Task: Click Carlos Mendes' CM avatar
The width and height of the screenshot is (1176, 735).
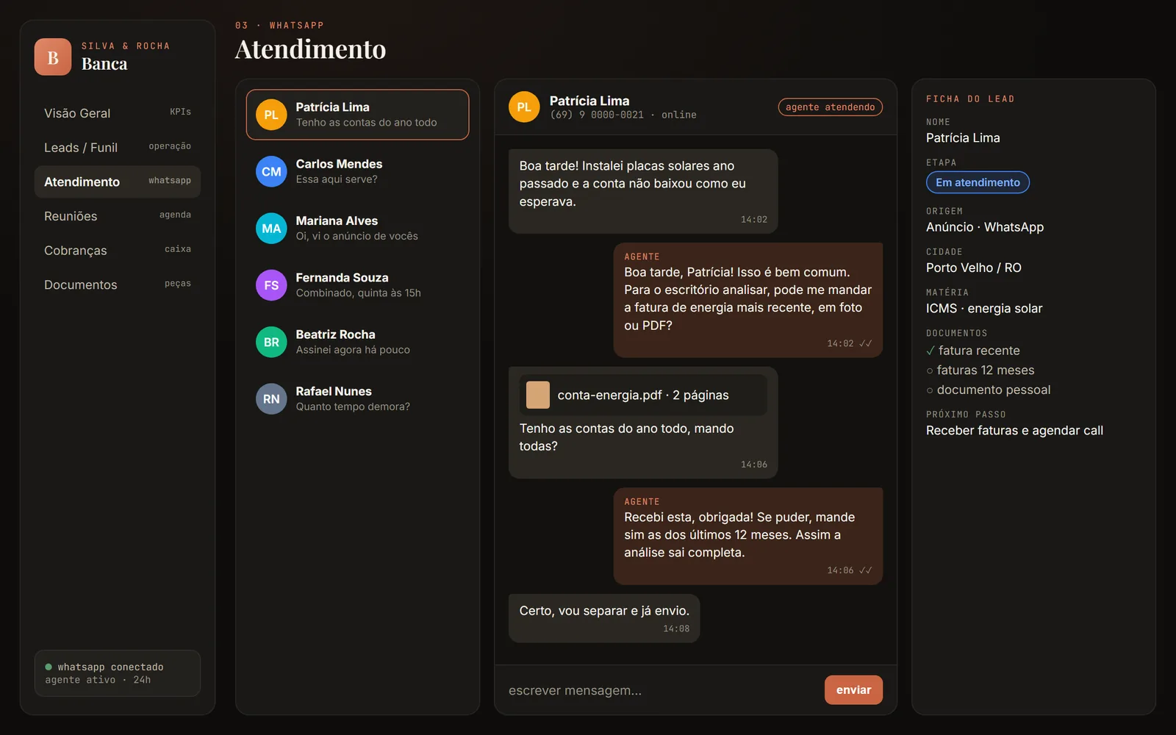Action: coord(271,171)
